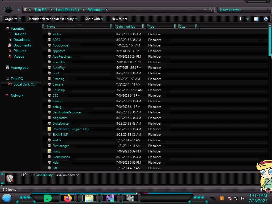Select the Fonts folder icon
This screenshot has width=272, height=204.
(49, 151)
